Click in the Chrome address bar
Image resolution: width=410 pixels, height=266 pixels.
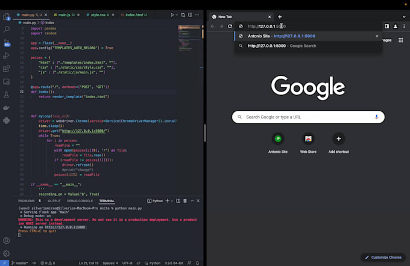[309, 26]
